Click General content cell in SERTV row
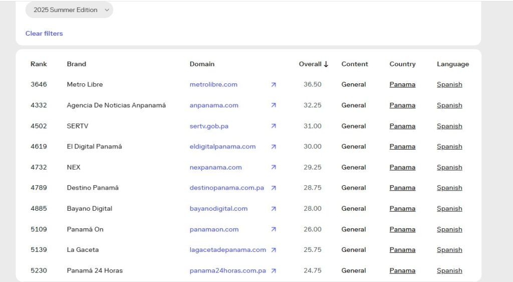 click(354, 126)
